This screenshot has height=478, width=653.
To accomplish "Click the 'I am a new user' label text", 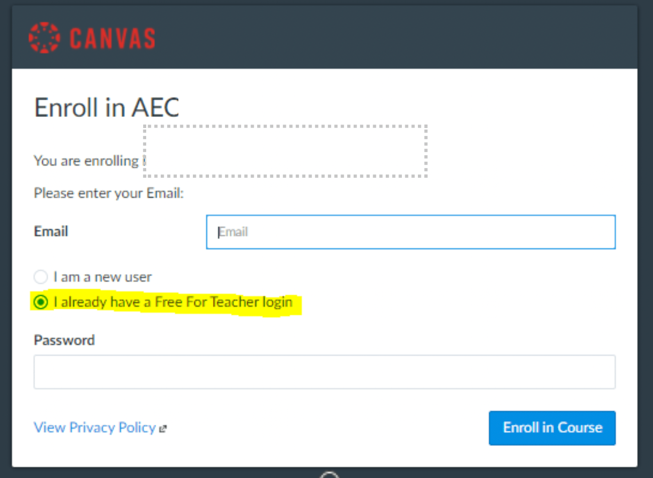I will click(x=102, y=277).
